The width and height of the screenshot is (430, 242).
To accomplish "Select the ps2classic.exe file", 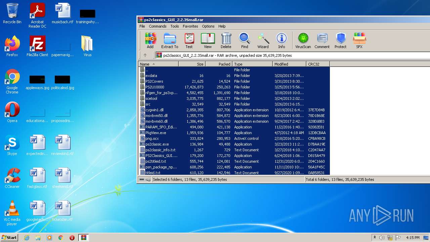I will 234,144.
